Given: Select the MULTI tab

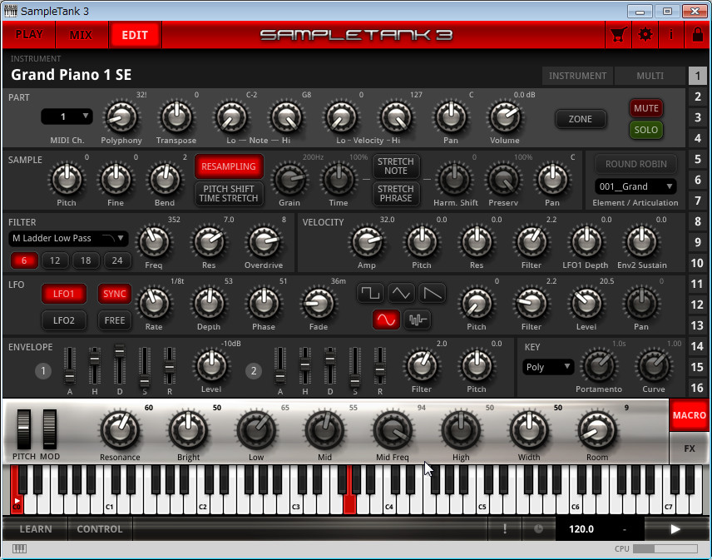Looking at the screenshot, I should [x=650, y=76].
